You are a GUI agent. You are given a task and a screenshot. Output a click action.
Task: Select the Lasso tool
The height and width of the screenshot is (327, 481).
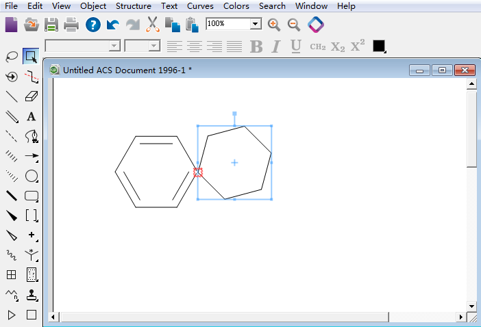point(12,56)
